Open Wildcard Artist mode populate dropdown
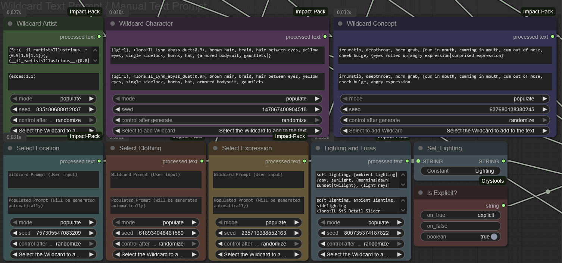Screen dimensions: 562x263 click(53, 99)
